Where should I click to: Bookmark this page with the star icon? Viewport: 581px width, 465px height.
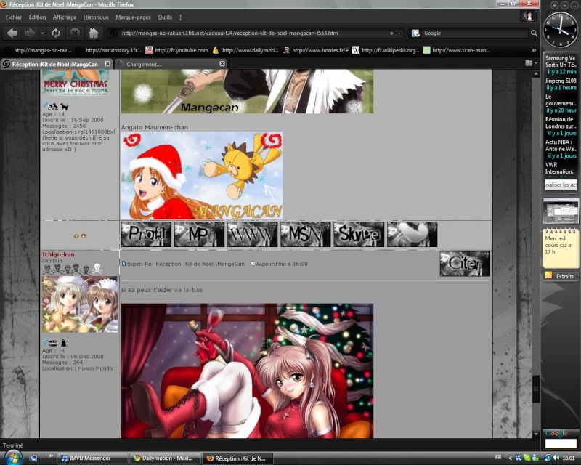click(391, 33)
